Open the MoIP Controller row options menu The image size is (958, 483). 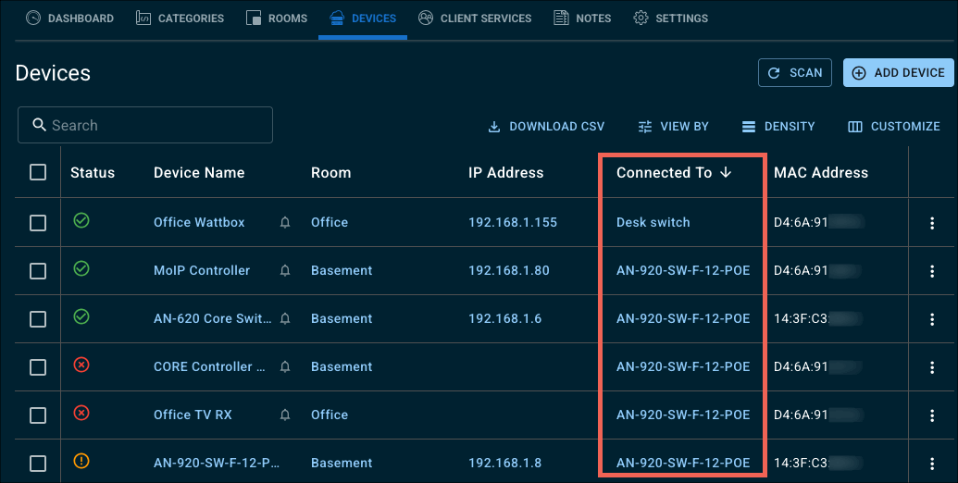click(932, 271)
